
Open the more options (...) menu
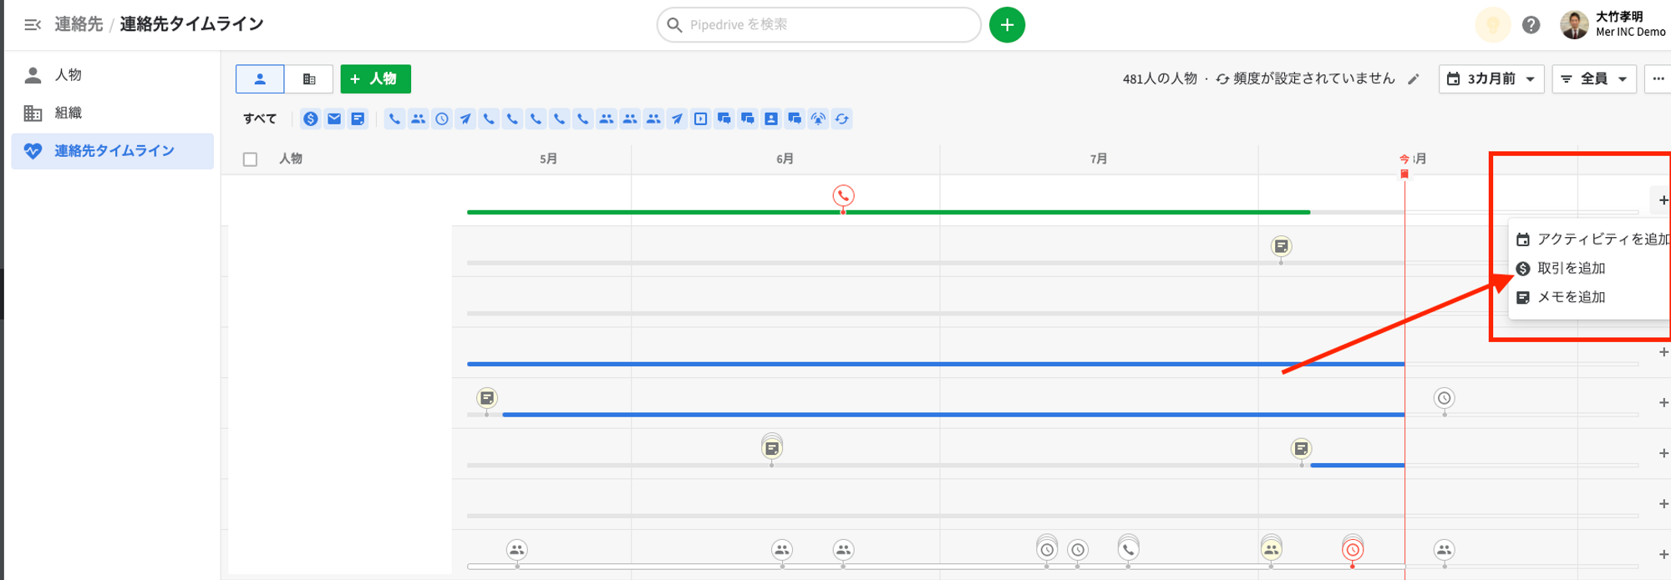[x=1658, y=78]
